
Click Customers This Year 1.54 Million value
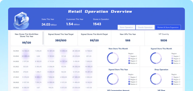pyautogui.click(x=73, y=24)
